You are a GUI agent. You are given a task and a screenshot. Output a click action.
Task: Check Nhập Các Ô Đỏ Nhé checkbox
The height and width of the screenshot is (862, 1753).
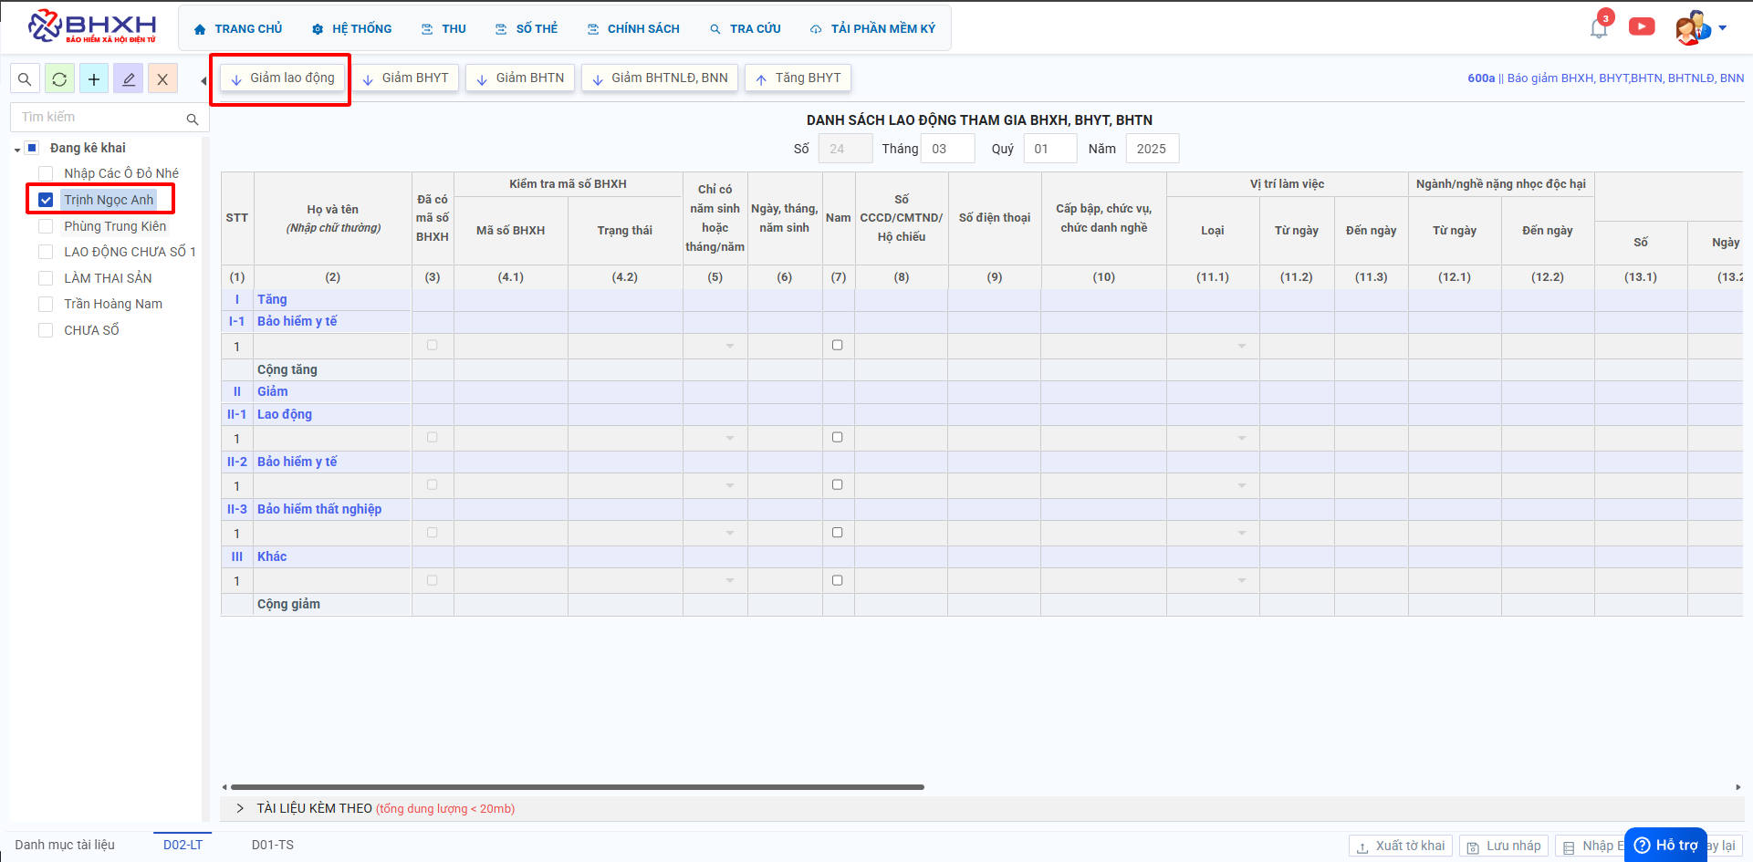(46, 173)
